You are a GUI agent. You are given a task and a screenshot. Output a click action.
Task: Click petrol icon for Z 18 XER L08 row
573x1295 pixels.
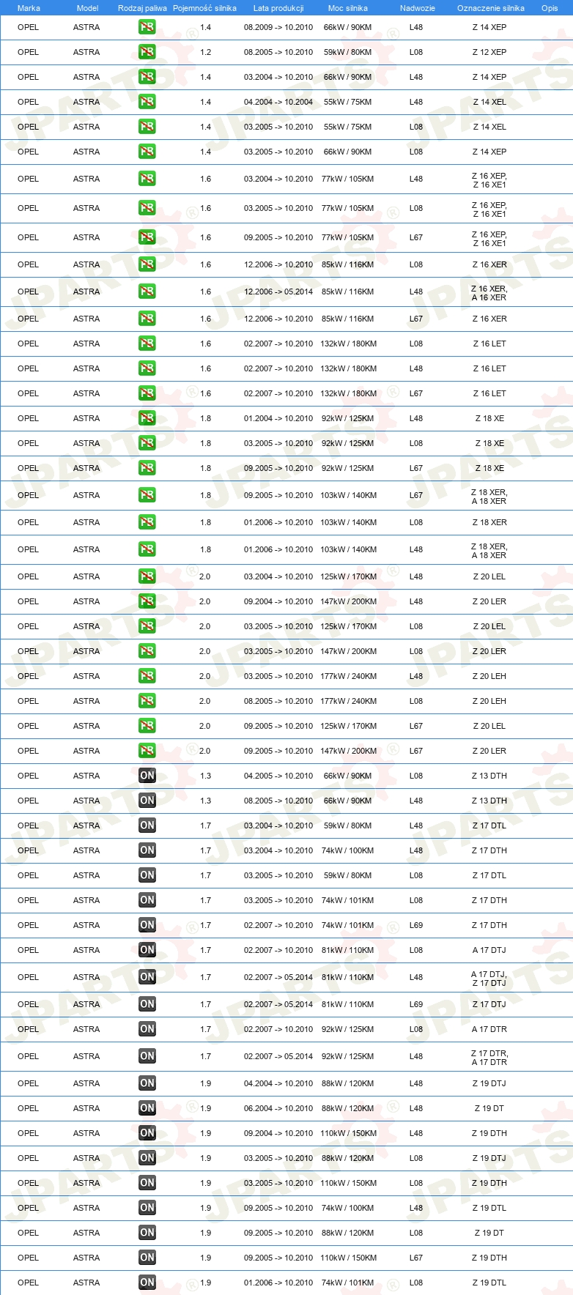click(147, 522)
